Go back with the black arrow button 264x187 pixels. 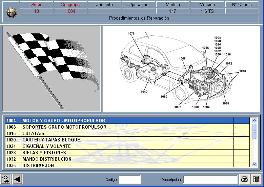(17, 179)
